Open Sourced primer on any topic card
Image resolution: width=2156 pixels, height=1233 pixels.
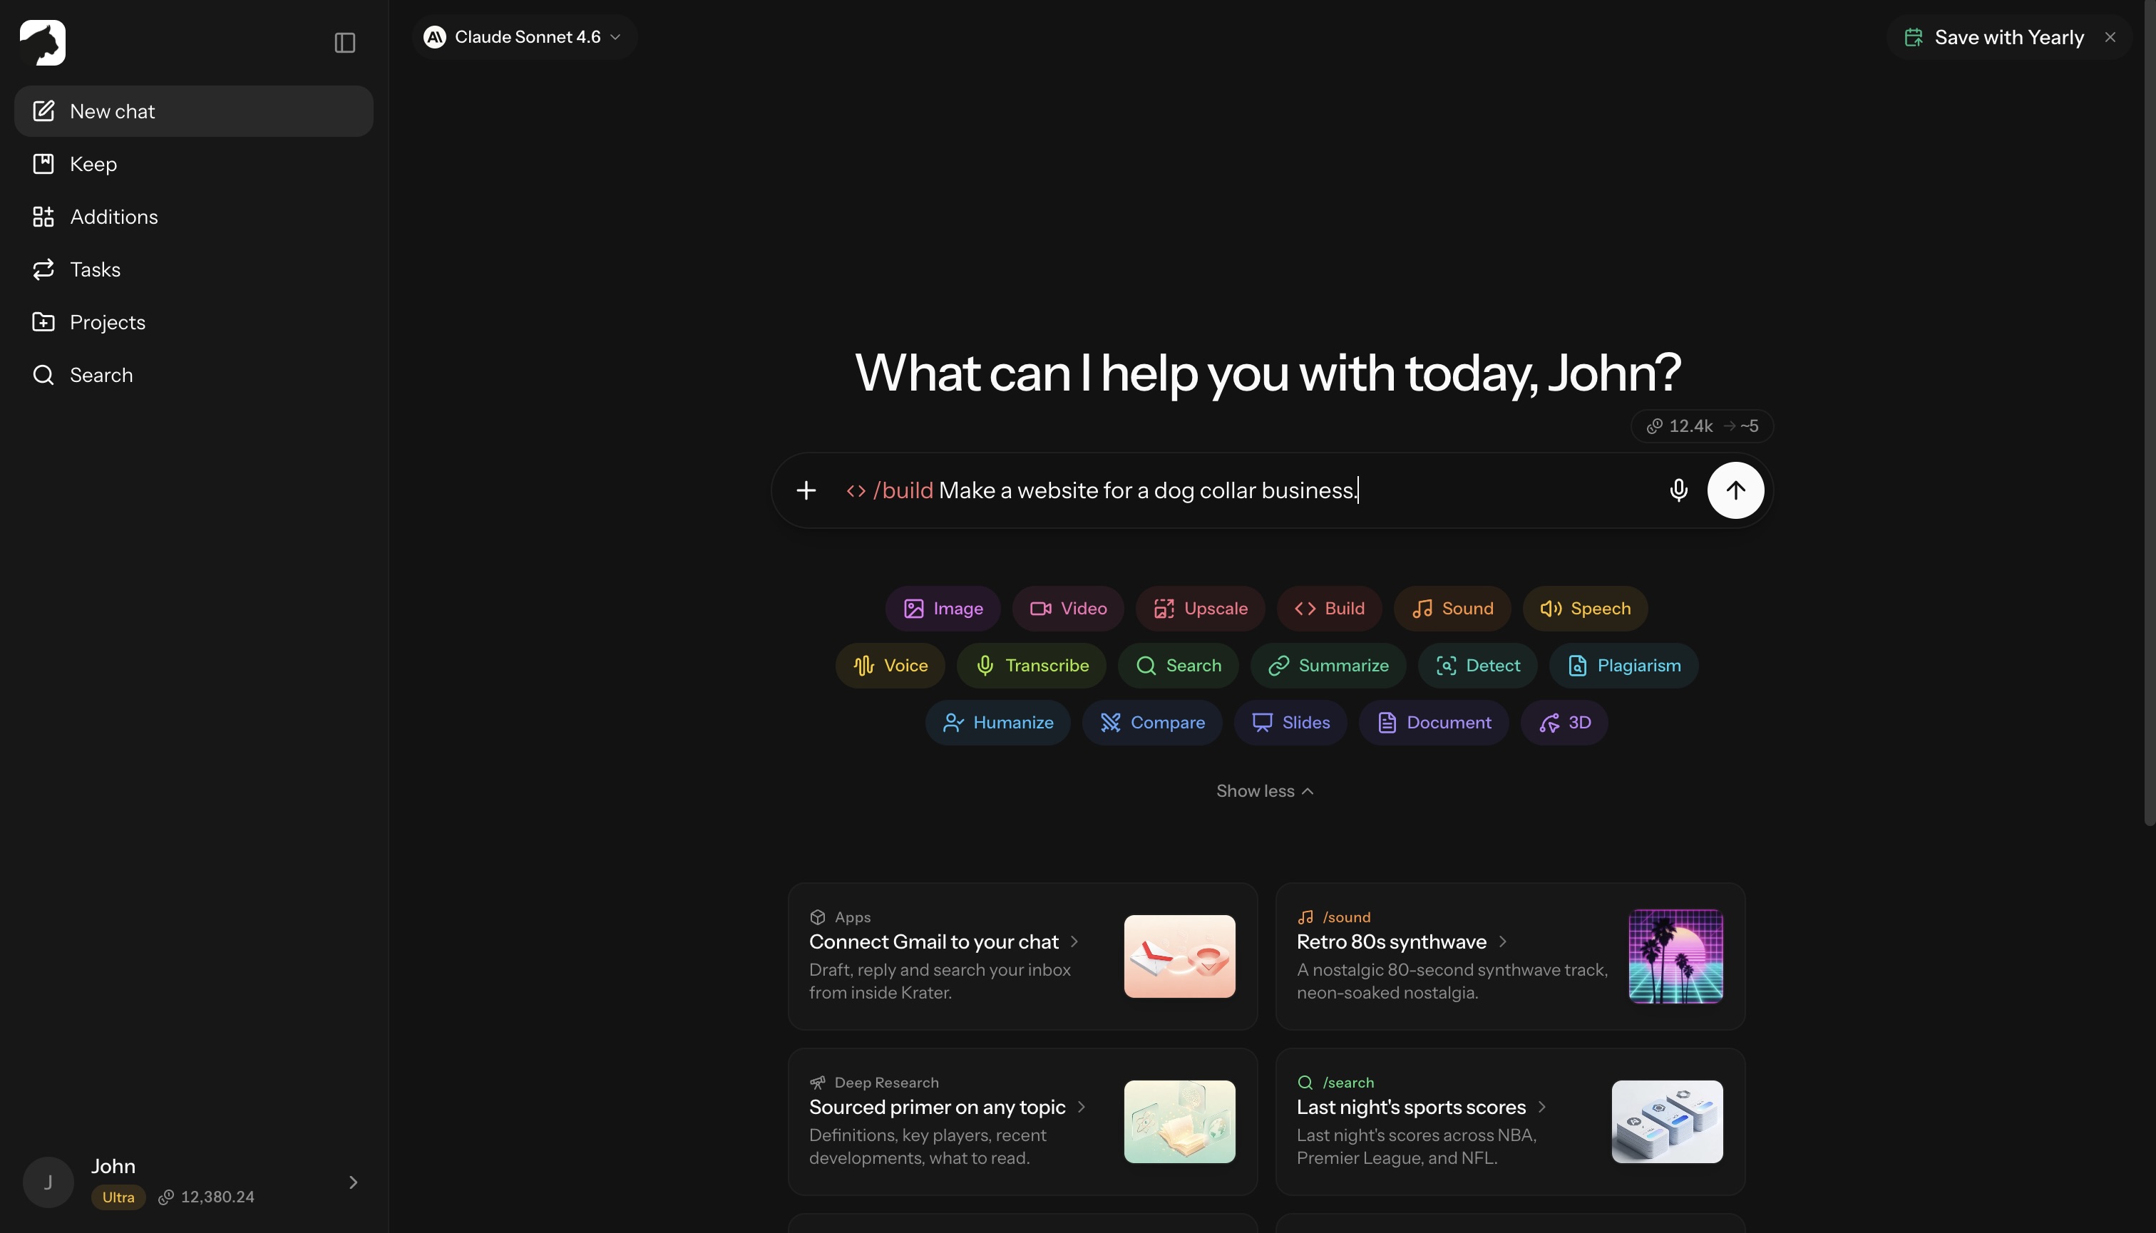coord(1022,1121)
